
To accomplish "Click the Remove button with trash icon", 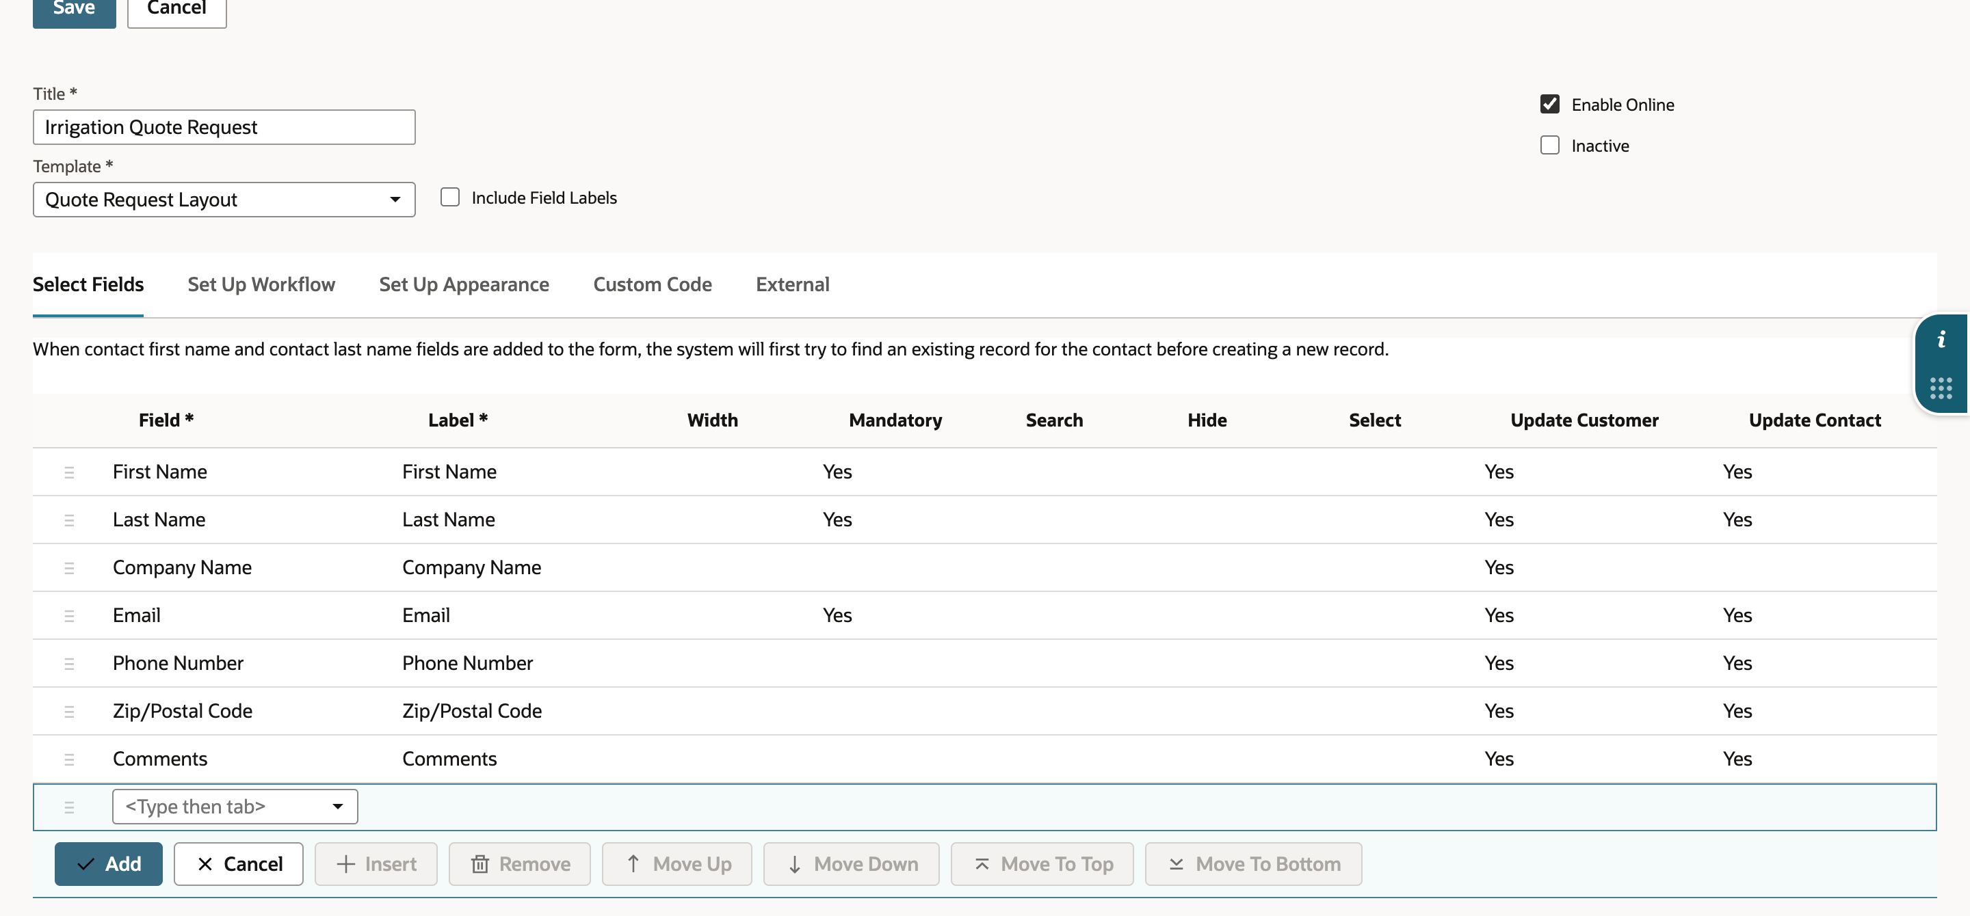I will pyautogui.click(x=520, y=864).
